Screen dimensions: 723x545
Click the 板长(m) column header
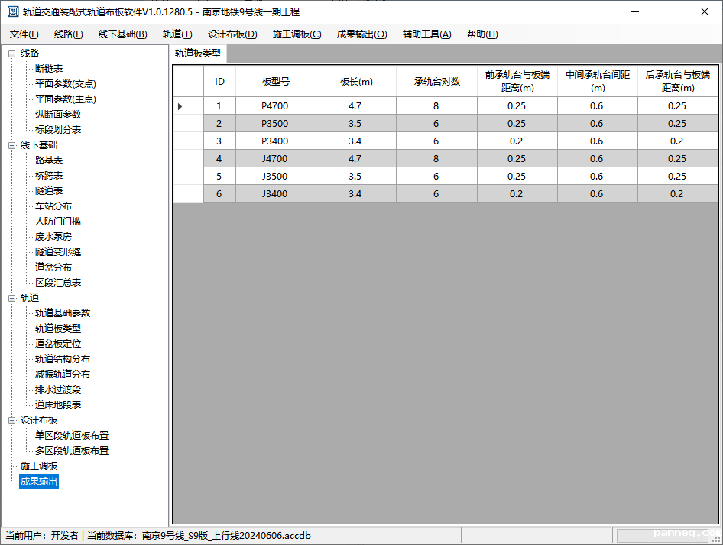[356, 82]
